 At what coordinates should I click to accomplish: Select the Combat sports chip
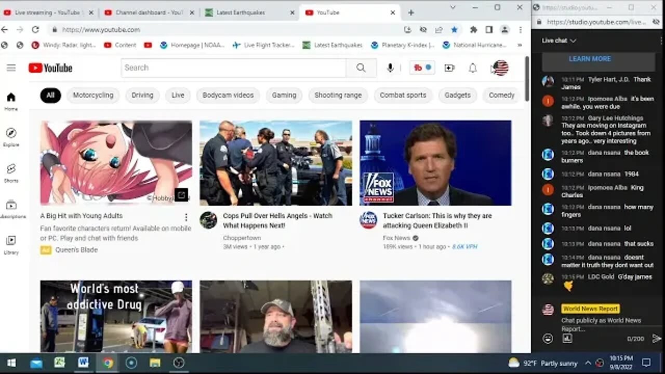click(403, 95)
